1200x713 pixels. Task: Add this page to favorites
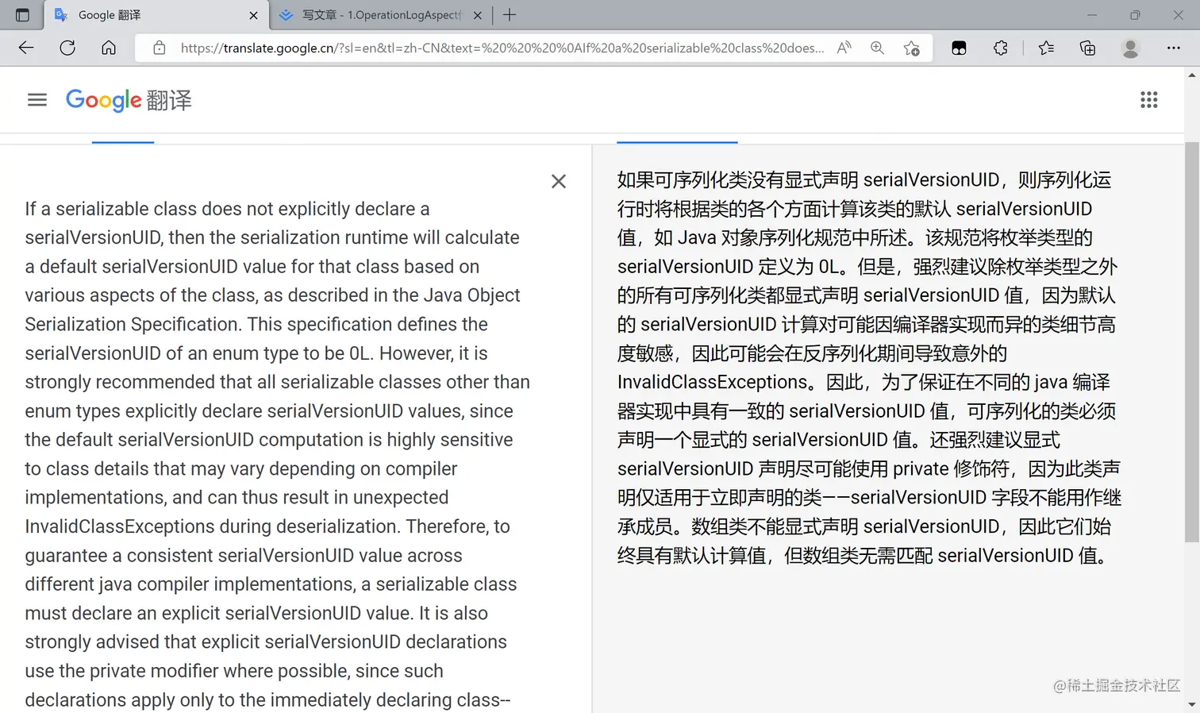[x=912, y=48]
